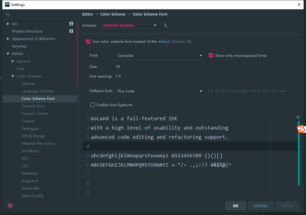
Task: Click the OK button
Action: [235, 206]
